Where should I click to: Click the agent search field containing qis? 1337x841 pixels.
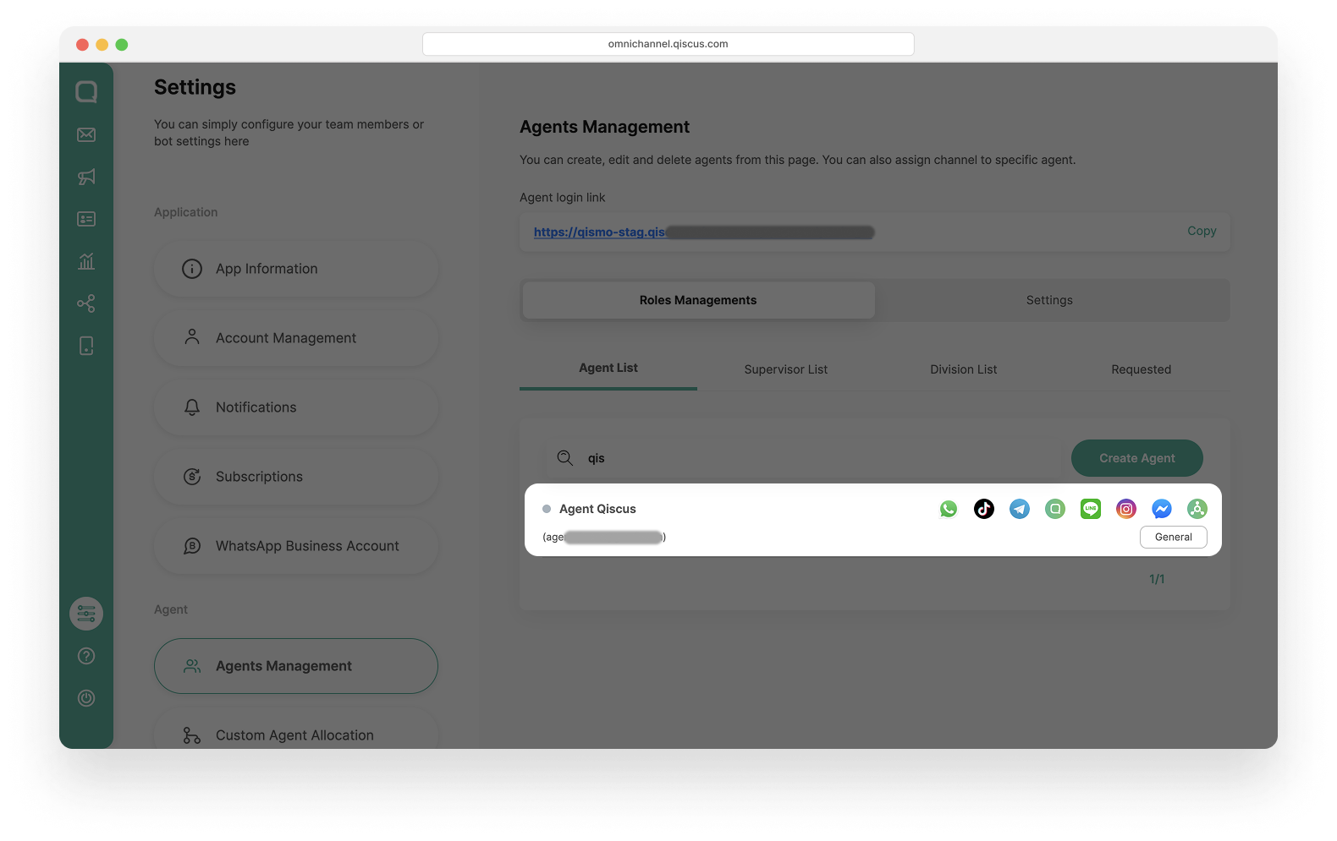804,458
